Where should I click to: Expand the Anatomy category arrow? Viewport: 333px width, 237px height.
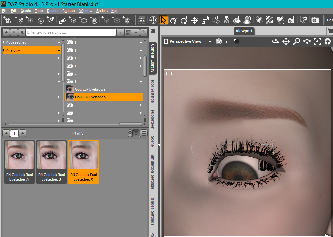tap(59, 50)
